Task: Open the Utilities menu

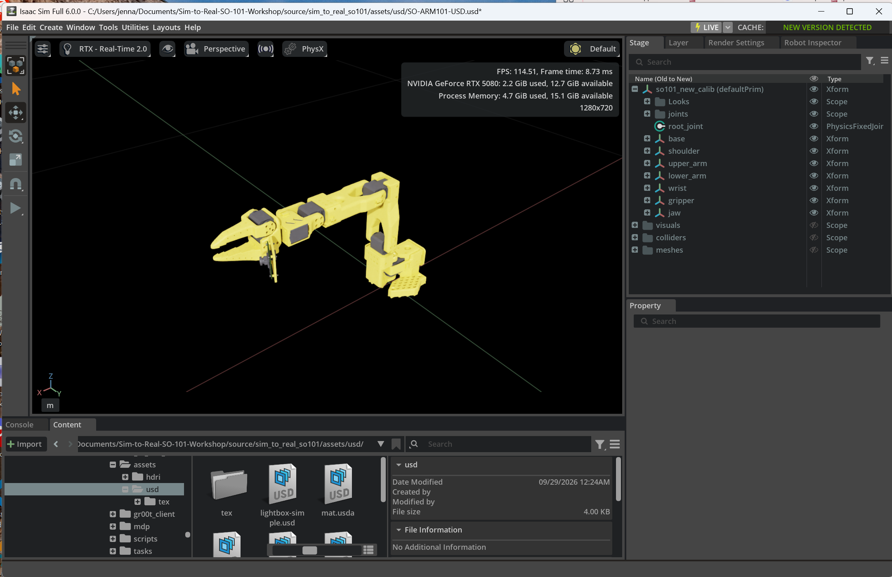Action: [x=135, y=28]
